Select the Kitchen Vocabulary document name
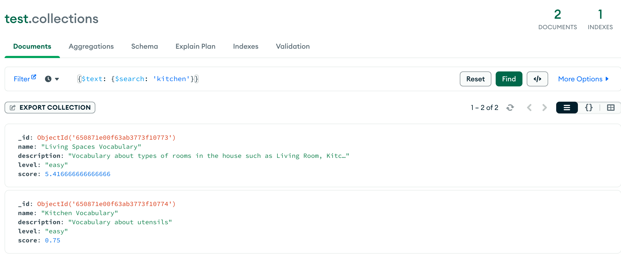621x267 pixels. pos(80,213)
